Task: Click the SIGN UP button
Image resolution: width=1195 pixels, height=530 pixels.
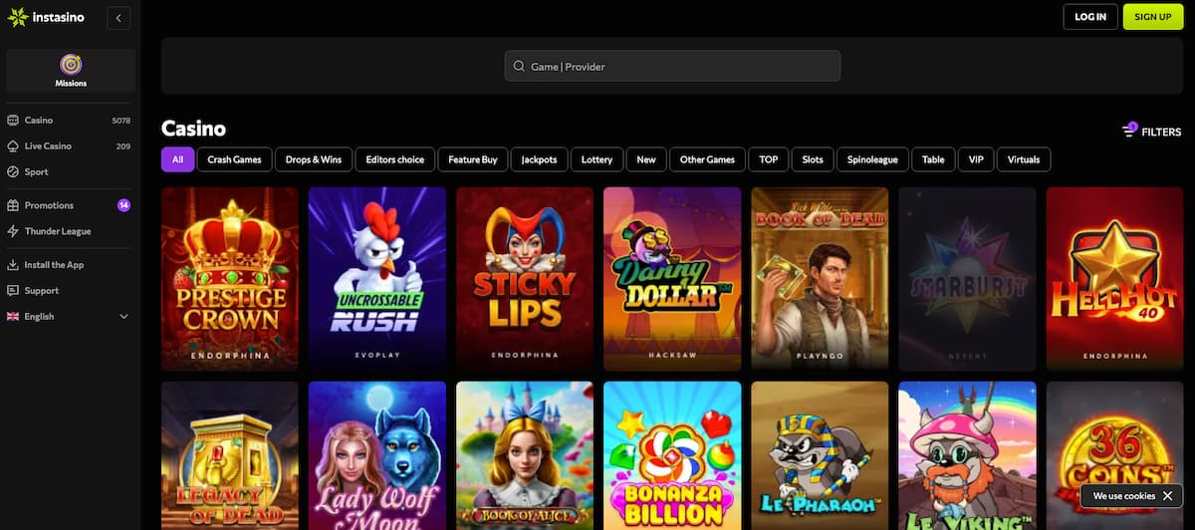Action: (x=1152, y=17)
